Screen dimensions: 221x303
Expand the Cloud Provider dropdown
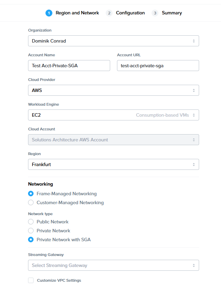[113, 90]
